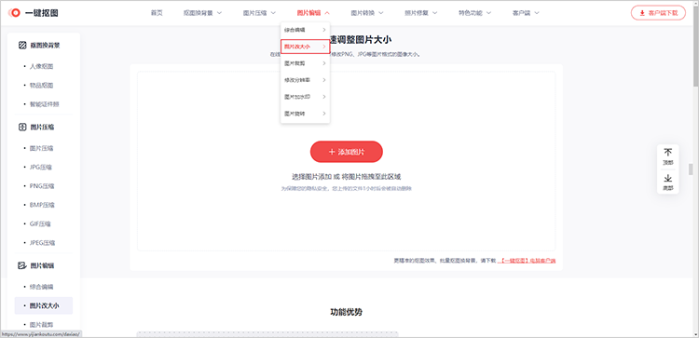Click the 抠图换背景 sidebar section title
Viewport: 699px width, 338px height.
point(45,45)
